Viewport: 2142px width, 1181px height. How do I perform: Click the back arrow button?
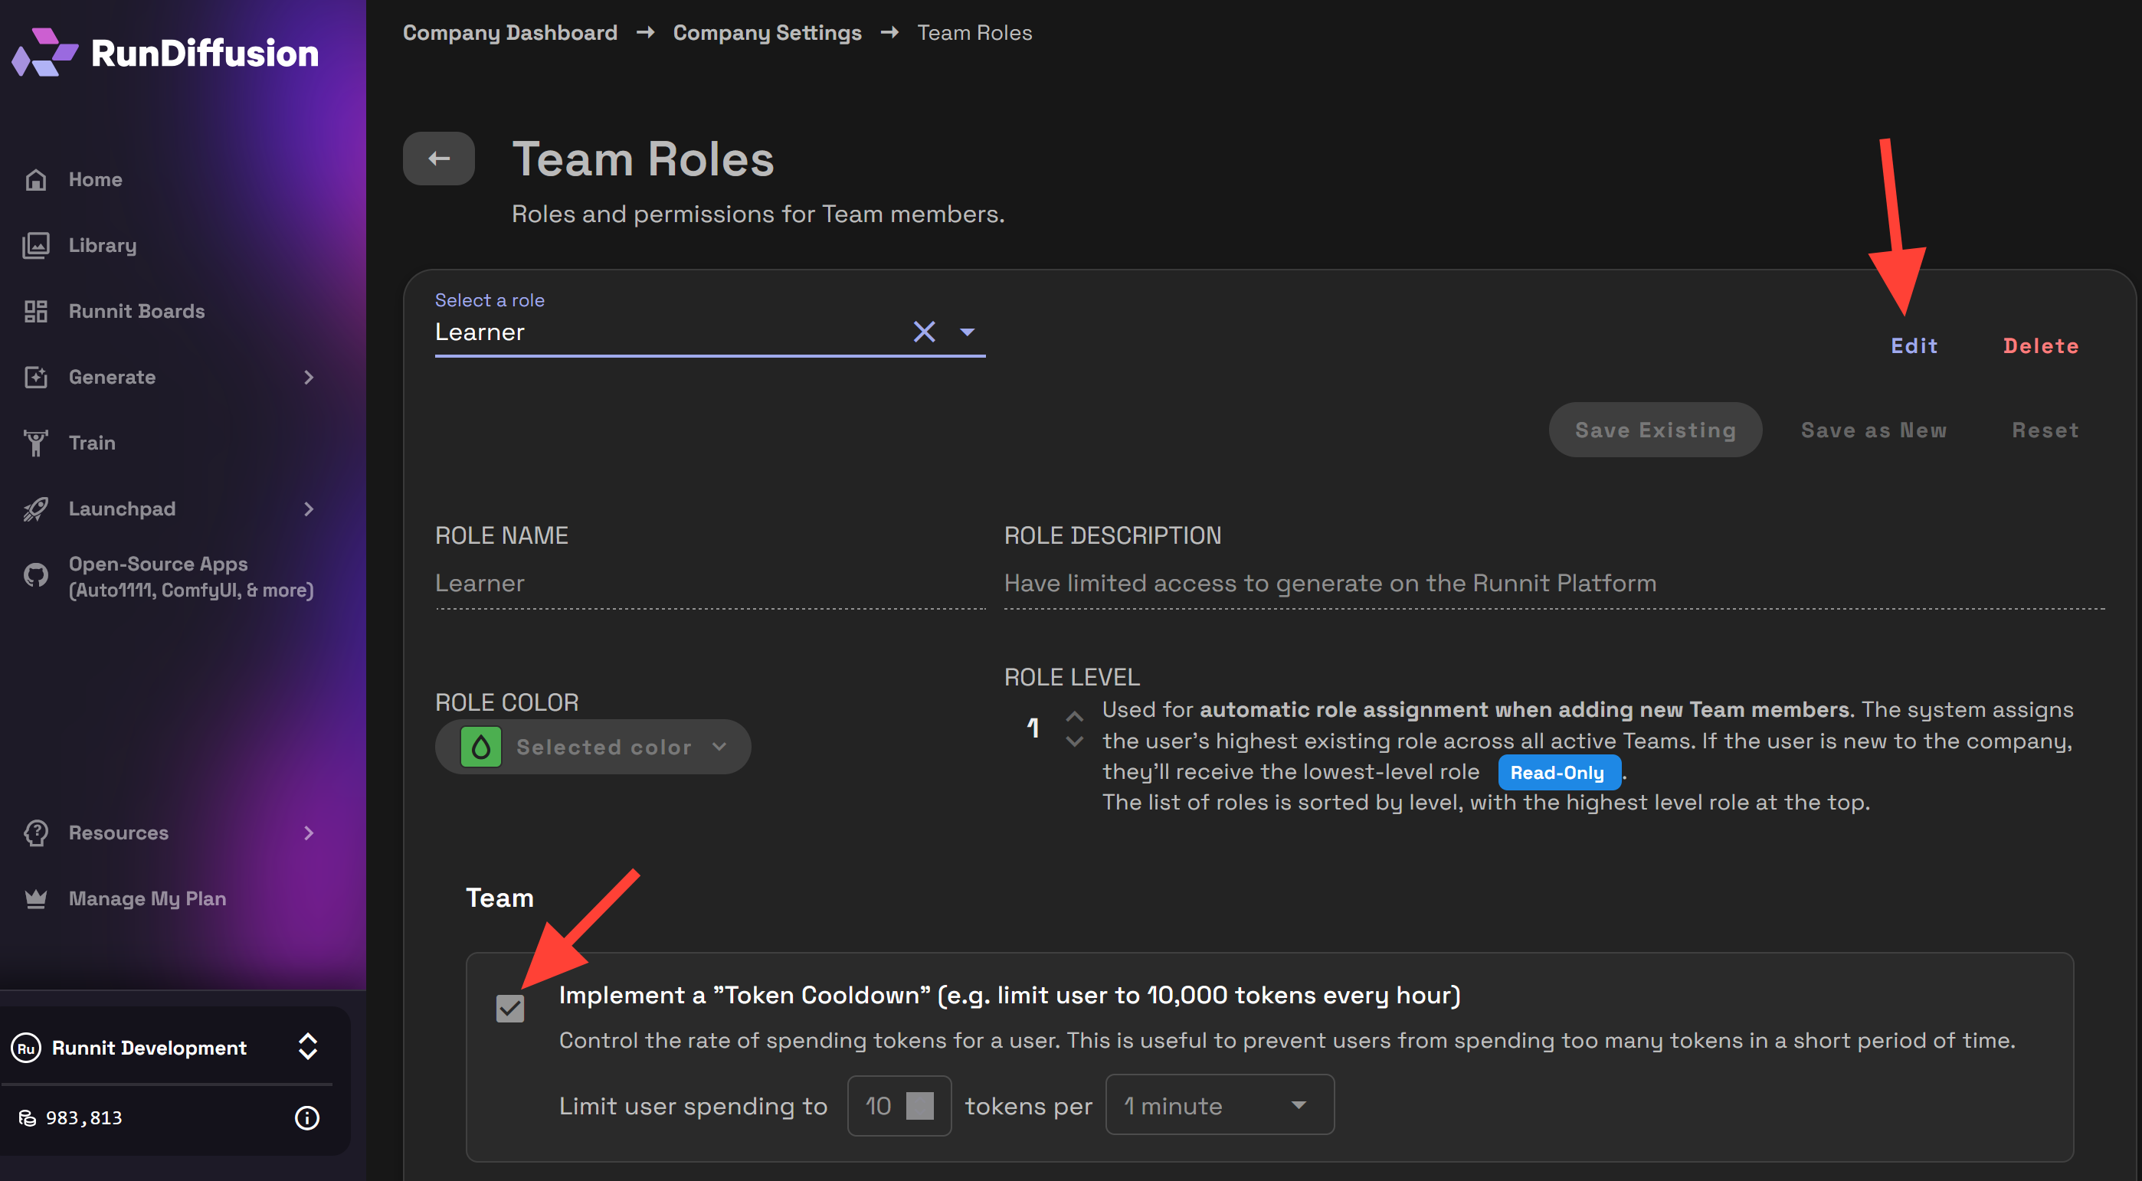438,159
